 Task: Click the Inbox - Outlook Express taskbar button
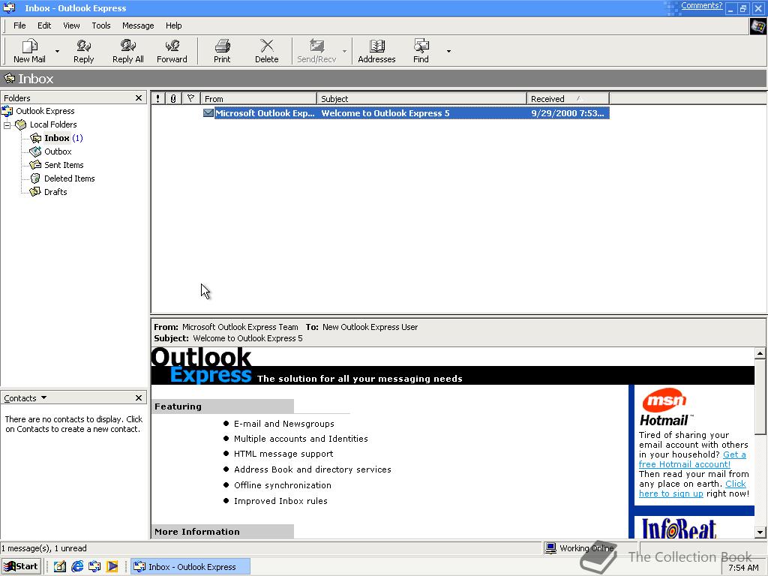190,567
